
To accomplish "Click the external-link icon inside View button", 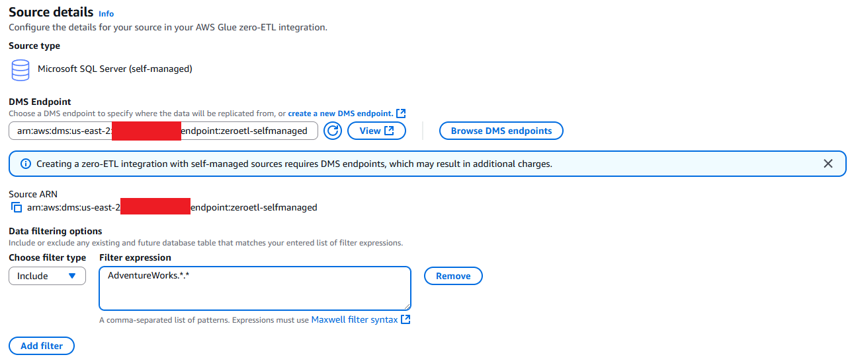I will tap(390, 131).
